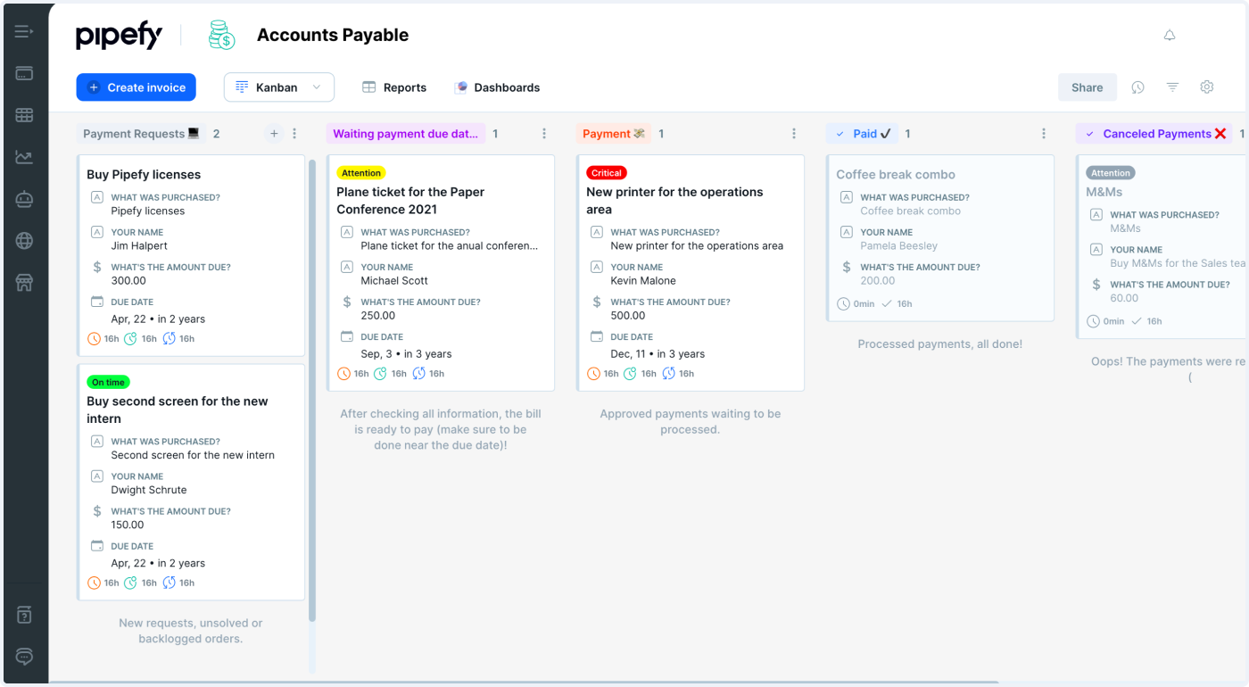Switch to the Reports tab

coord(394,87)
